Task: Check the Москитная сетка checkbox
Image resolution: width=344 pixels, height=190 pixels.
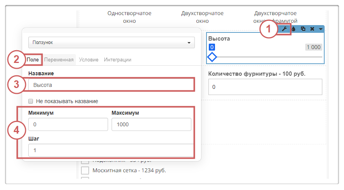Action: (x=85, y=170)
